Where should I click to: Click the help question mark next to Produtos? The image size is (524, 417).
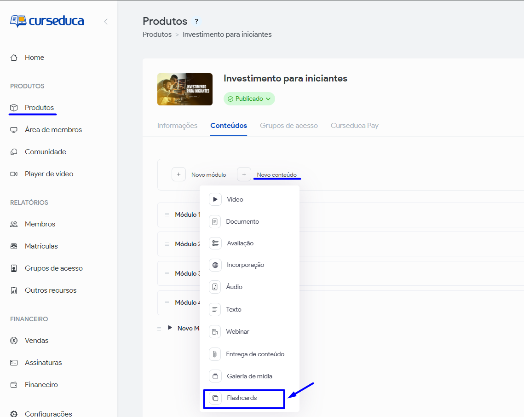tap(196, 21)
